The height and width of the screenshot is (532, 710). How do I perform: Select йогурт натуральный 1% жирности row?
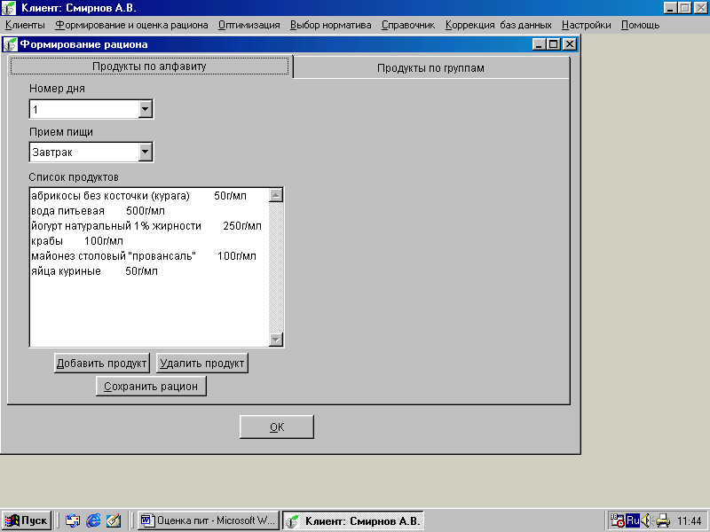tap(149, 226)
